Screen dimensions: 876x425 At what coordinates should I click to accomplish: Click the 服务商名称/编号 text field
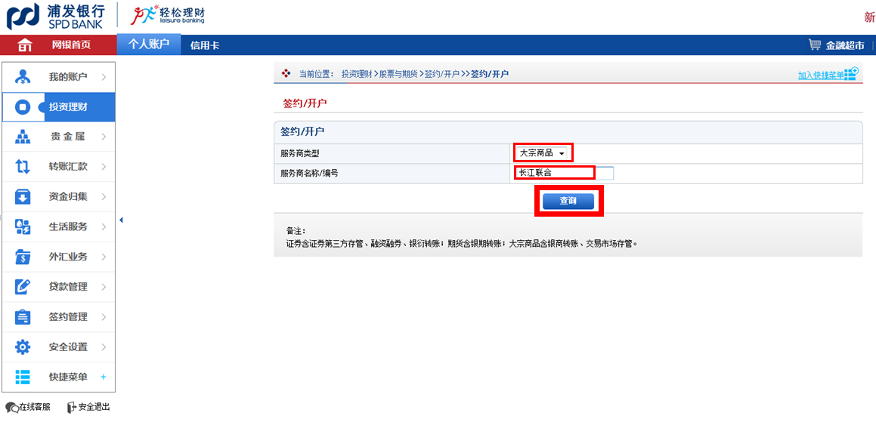(564, 173)
